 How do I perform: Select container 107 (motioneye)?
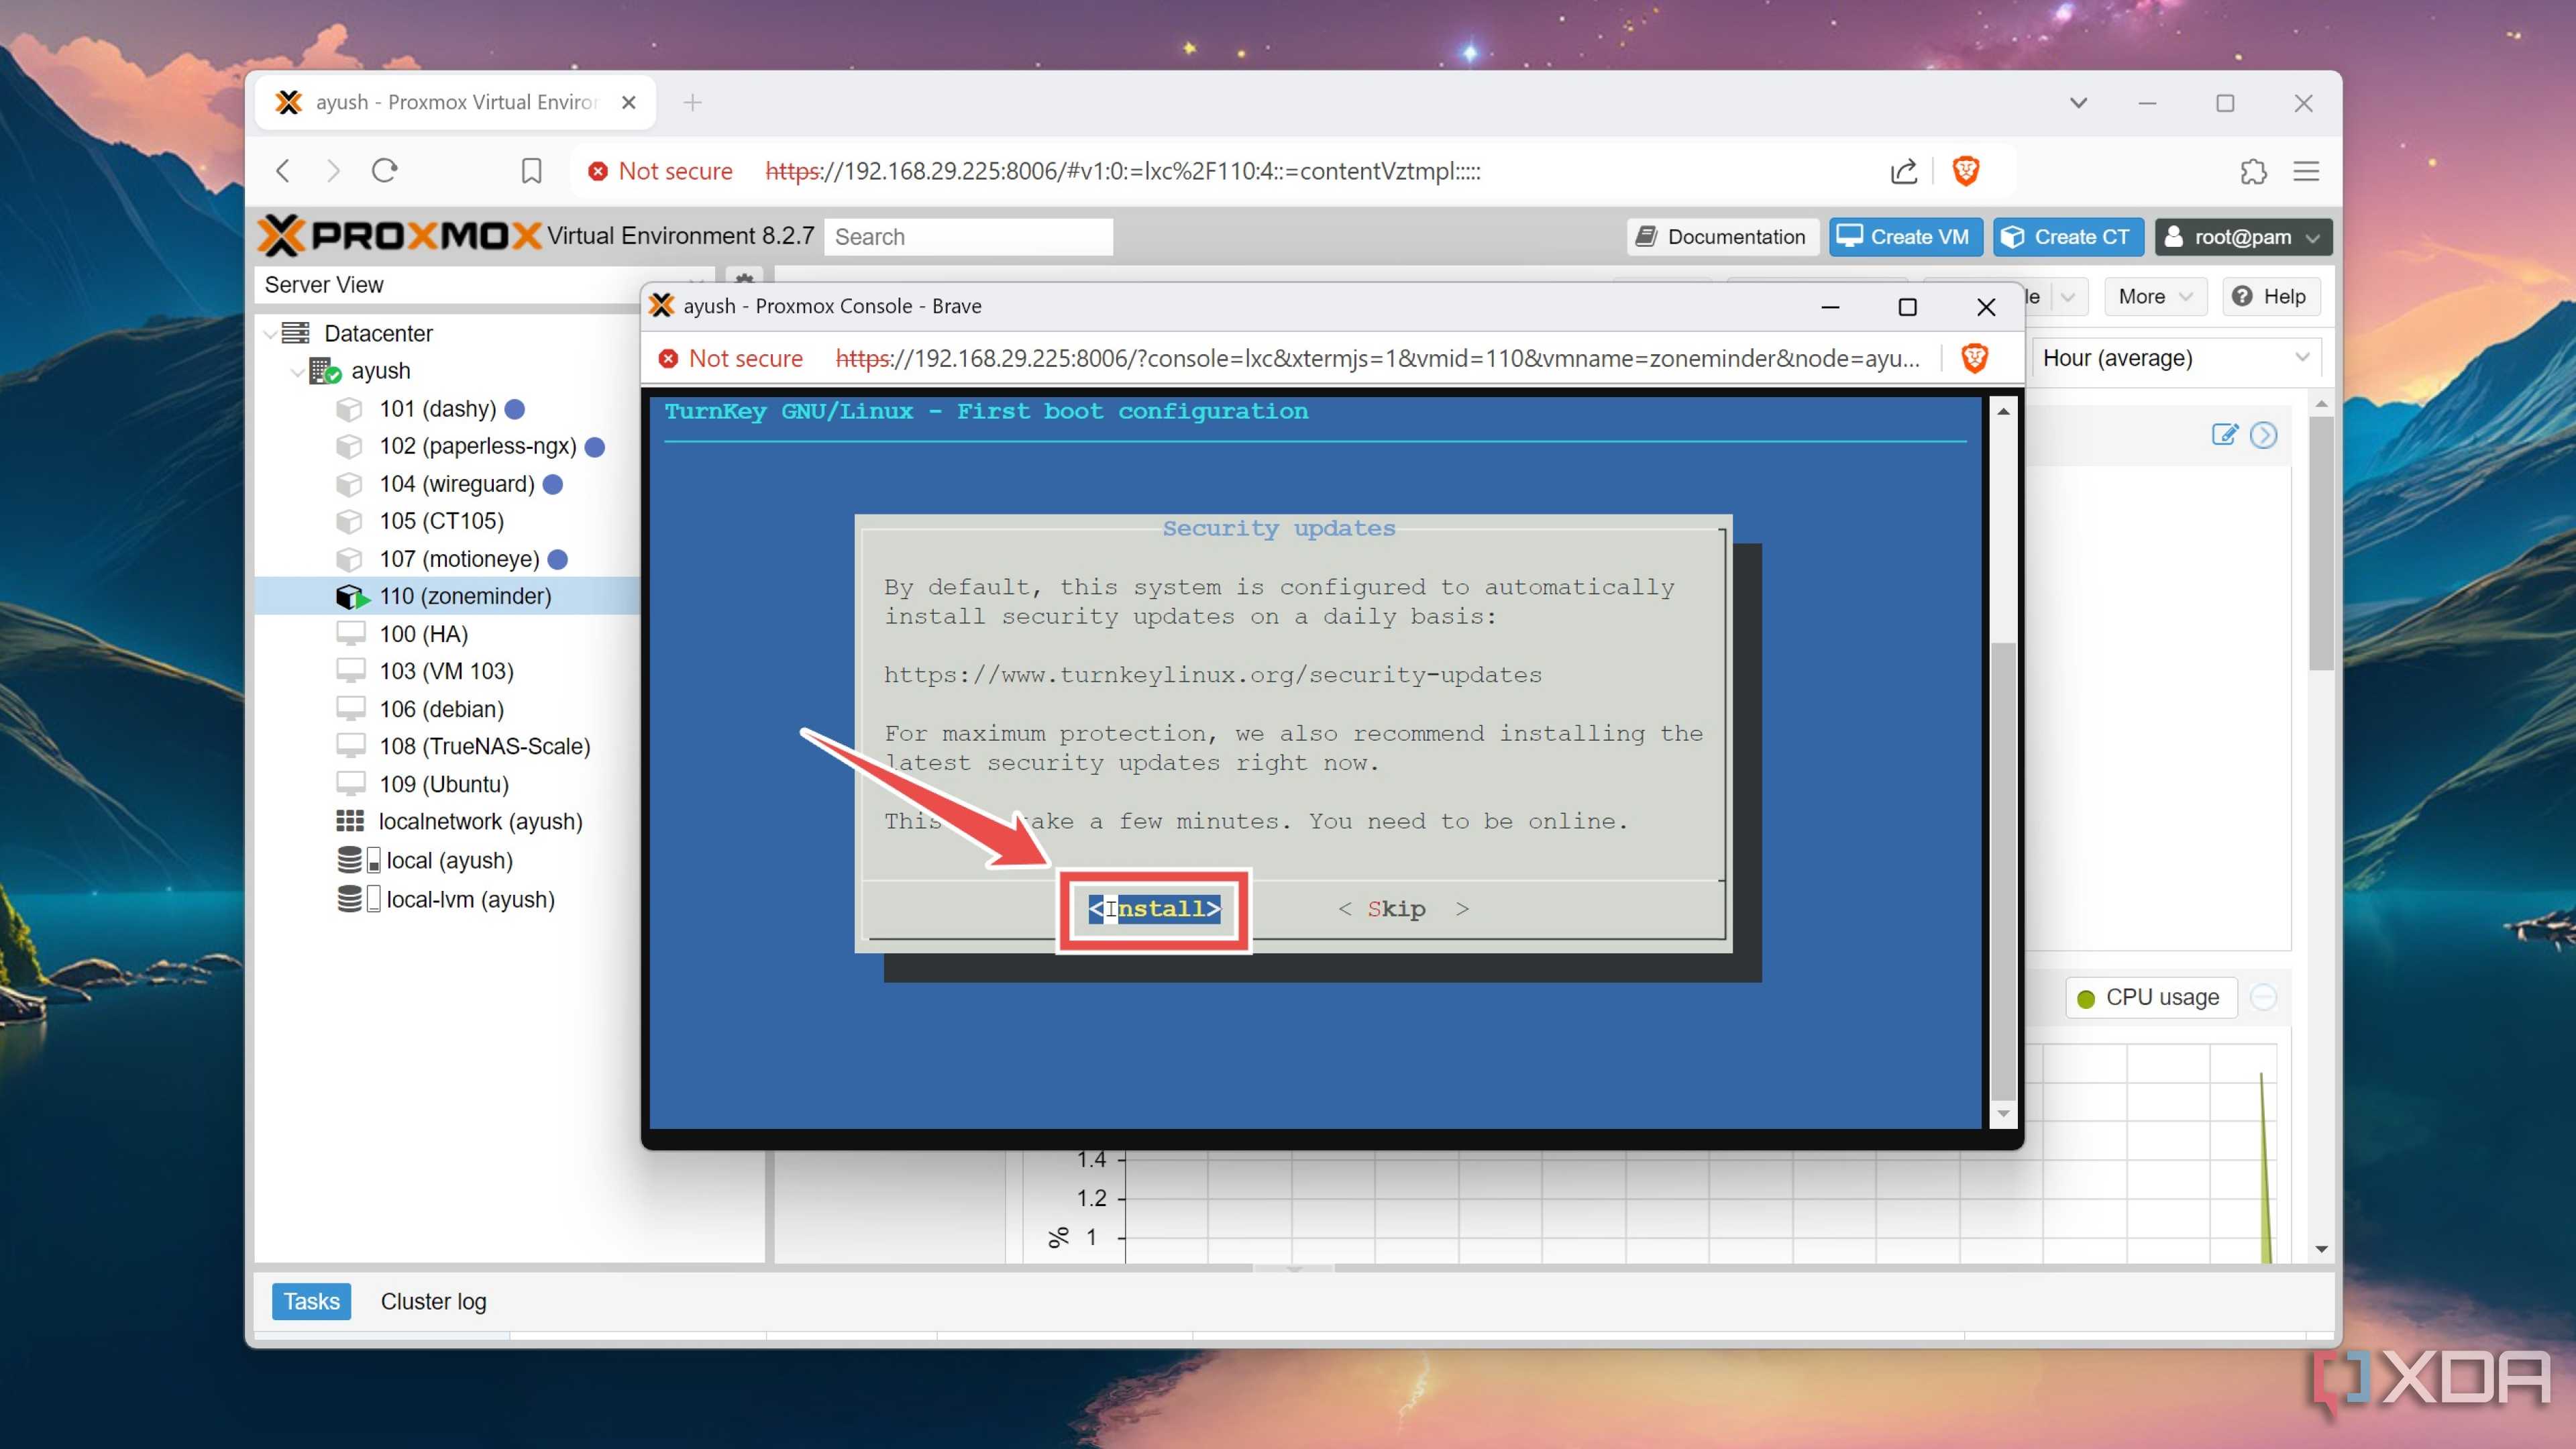coord(459,559)
